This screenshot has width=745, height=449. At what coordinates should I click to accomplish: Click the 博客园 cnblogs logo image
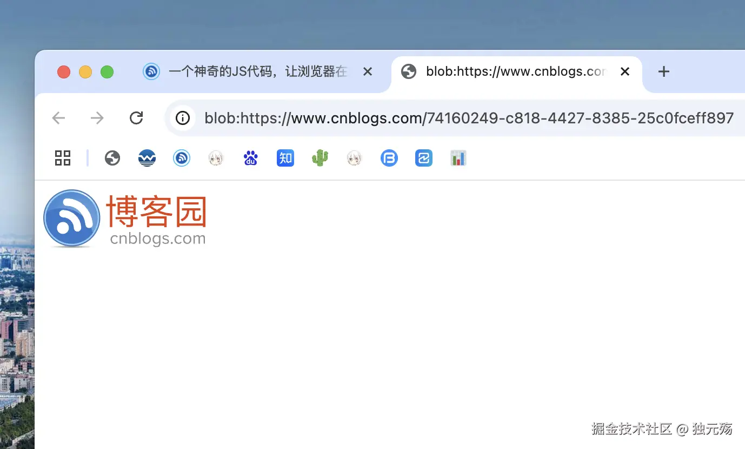tap(125, 219)
